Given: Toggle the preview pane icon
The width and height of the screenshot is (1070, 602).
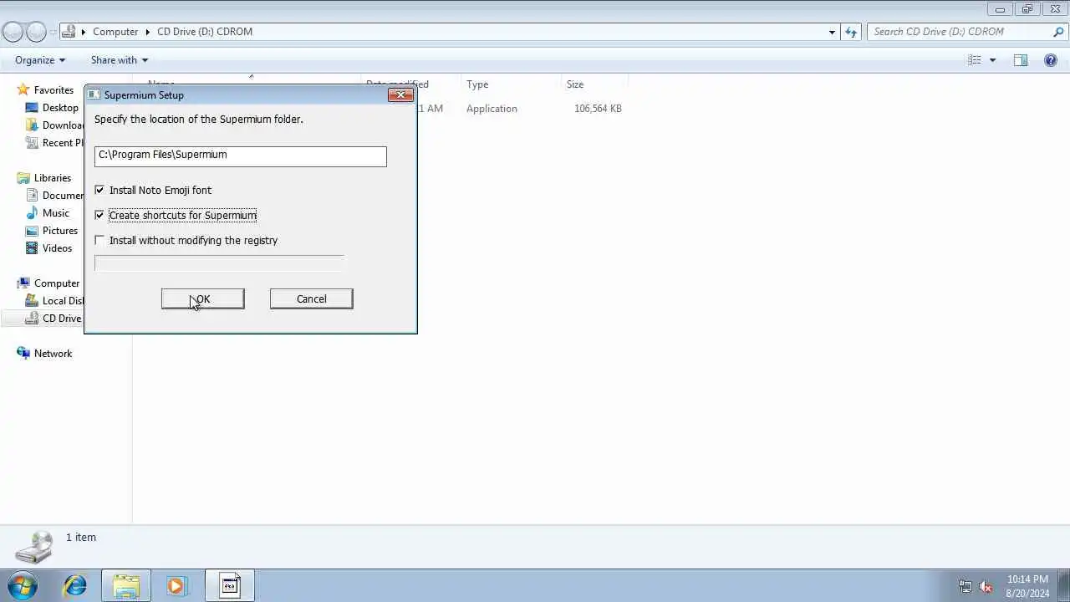Looking at the screenshot, I should click(1021, 60).
